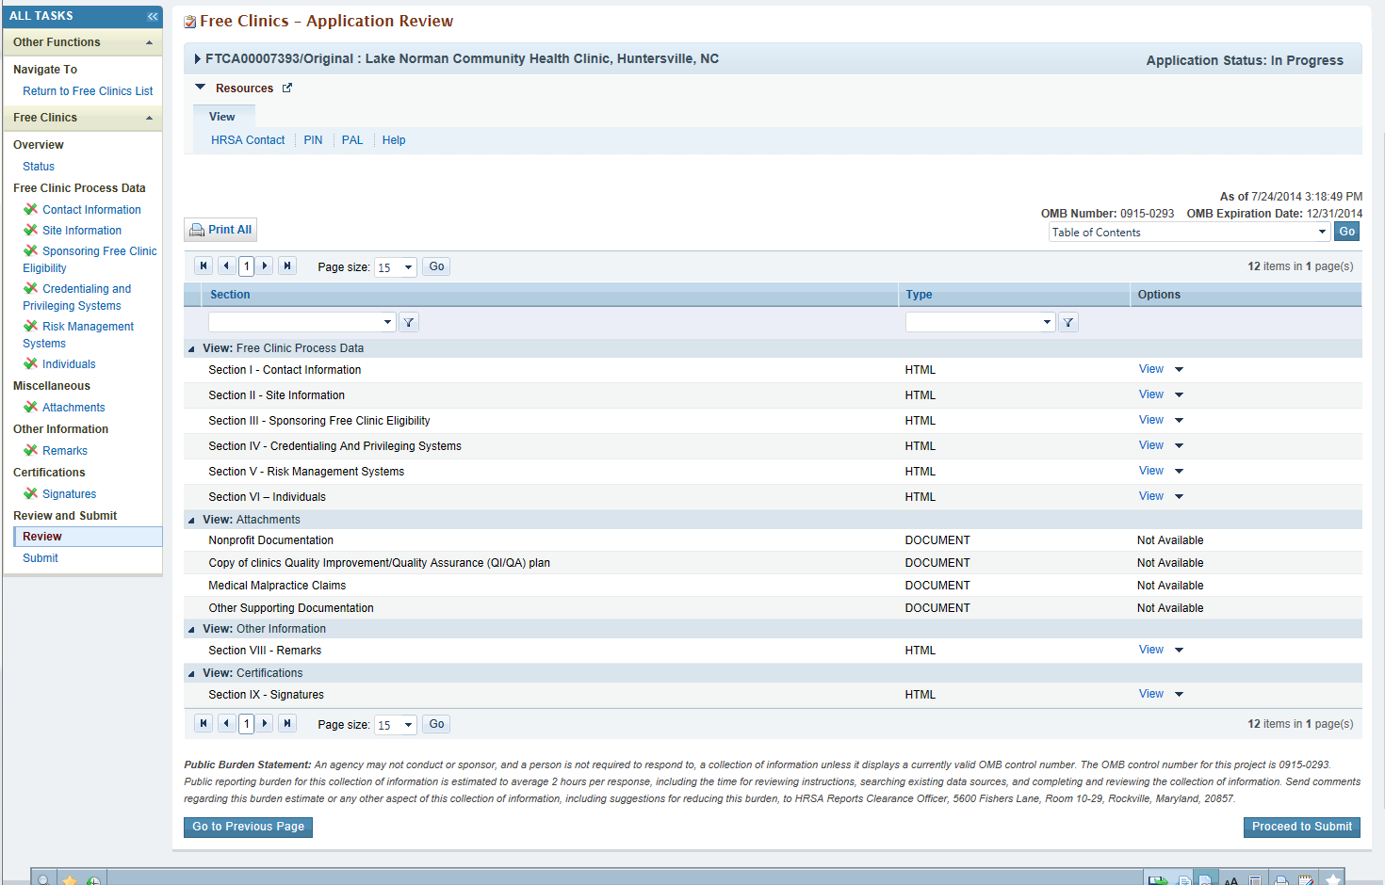Collapse the View: Attachments group

click(191, 520)
